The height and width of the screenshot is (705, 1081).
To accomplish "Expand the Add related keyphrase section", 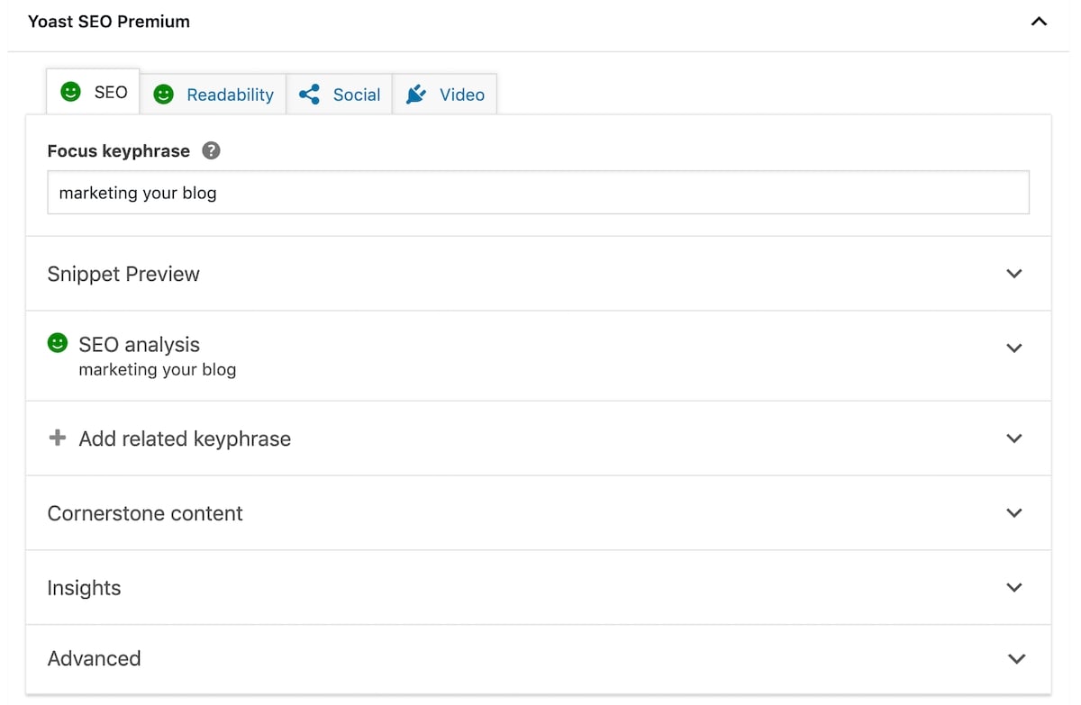I will 1014,438.
